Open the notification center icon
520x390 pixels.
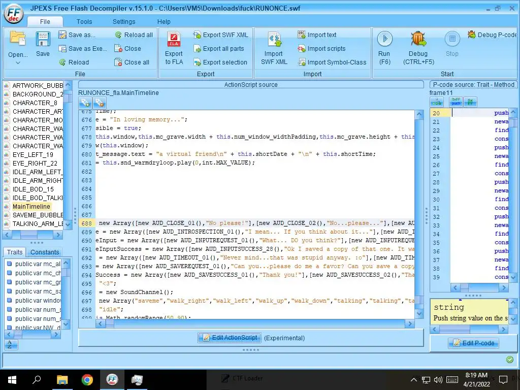tap(503, 380)
